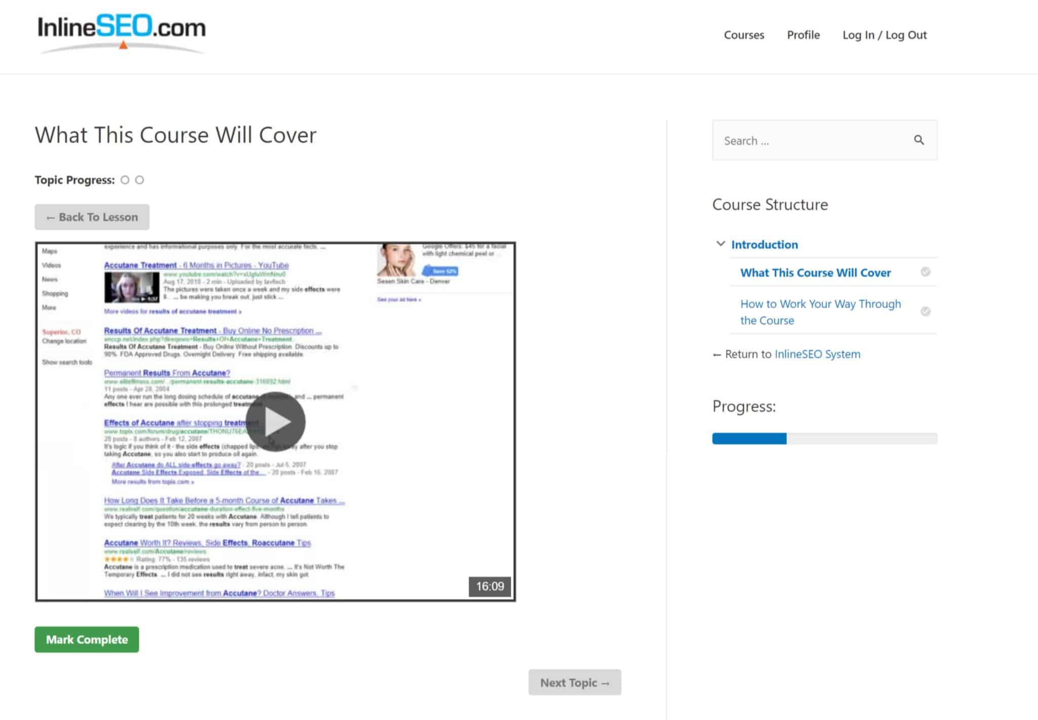The height and width of the screenshot is (720, 1038).
Task: Click completion checkmark beside What This Course Will Cover
Action: pyautogui.click(x=925, y=272)
